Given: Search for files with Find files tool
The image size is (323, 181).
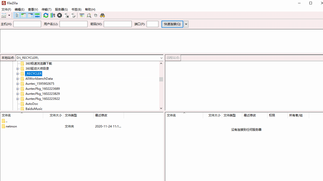Looking at the screenshot, I should (102, 15).
